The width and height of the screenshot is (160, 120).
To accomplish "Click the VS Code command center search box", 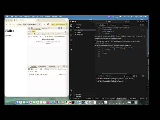I will point(108,21).
